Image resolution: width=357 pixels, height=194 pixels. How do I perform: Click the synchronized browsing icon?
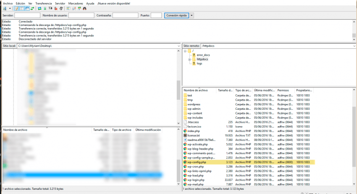coord(79,8)
